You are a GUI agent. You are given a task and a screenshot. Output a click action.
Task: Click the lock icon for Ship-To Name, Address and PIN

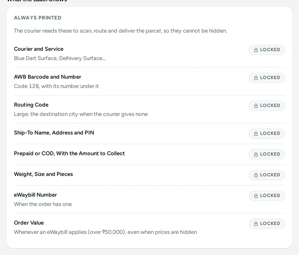(x=256, y=133)
